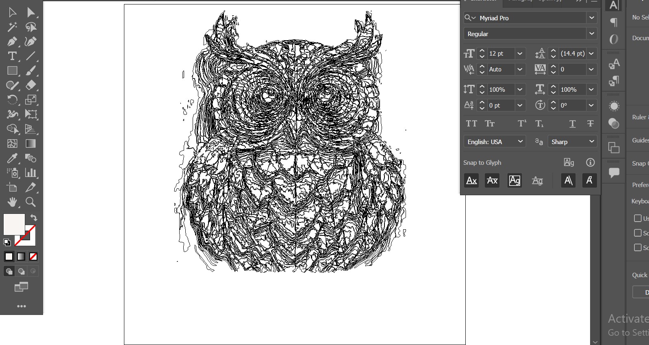649x345 pixels.
Task: Expand the Auto kerning dropdown
Action: (x=520, y=69)
